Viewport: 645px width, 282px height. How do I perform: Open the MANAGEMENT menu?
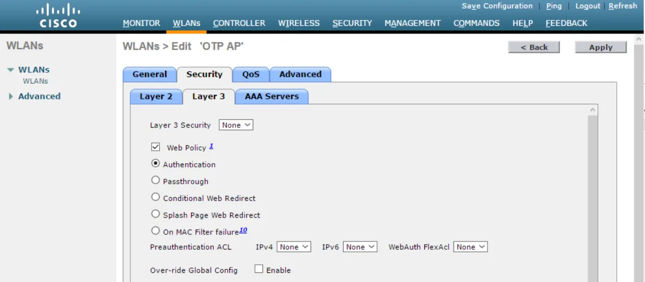[412, 23]
